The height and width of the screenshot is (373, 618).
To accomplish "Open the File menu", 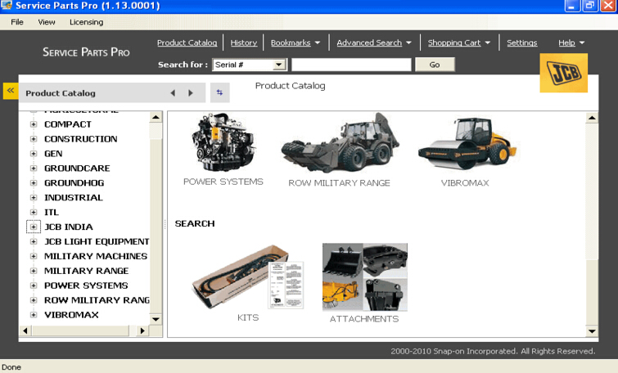I will click(x=17, y=22).
